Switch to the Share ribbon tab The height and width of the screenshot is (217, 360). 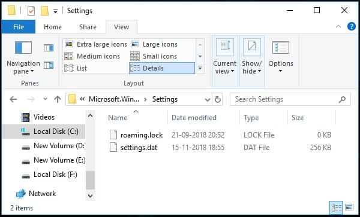(x=88, y=27)
